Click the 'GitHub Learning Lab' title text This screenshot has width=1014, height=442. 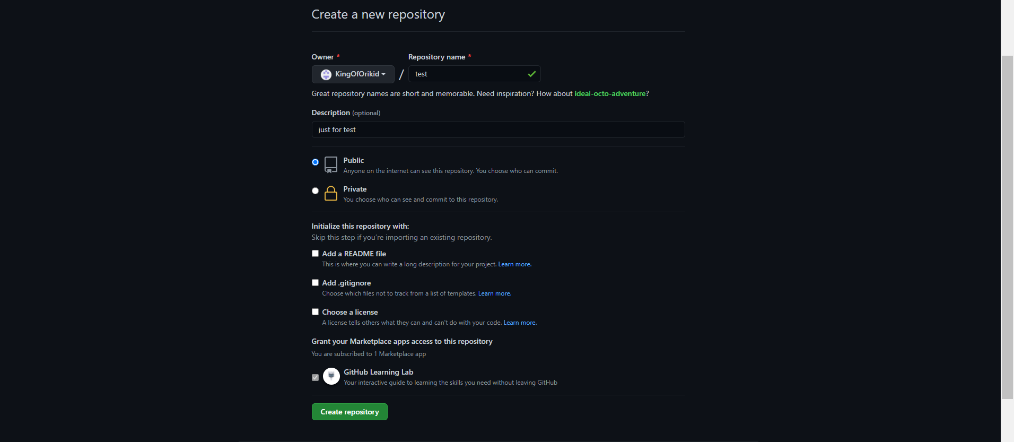[378, 372]
